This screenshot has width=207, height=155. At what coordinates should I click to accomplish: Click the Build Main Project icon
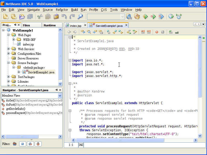pyautogui.click(x=129, y=17)
